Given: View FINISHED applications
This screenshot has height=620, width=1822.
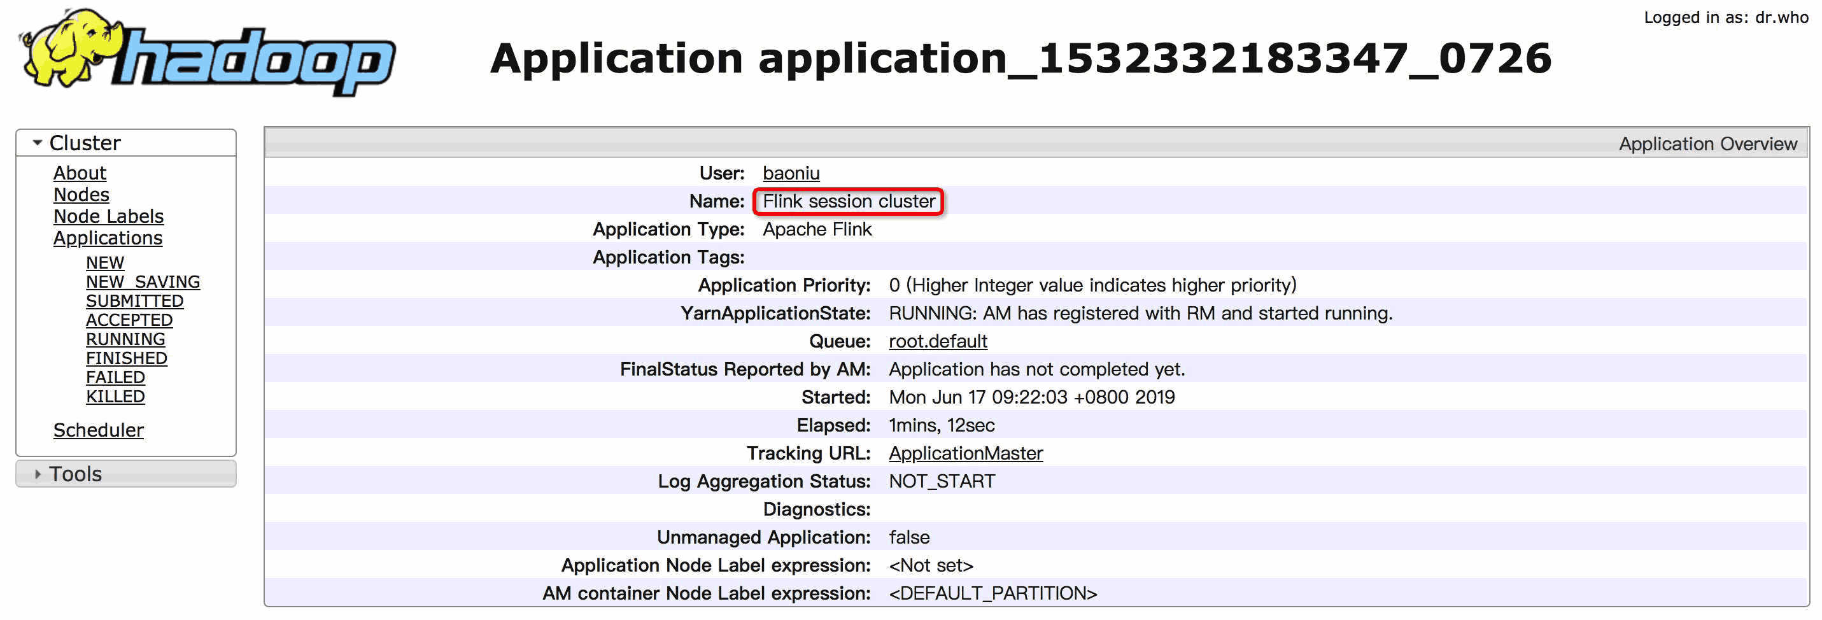Looking at the screenshot, I should [127, 358].
